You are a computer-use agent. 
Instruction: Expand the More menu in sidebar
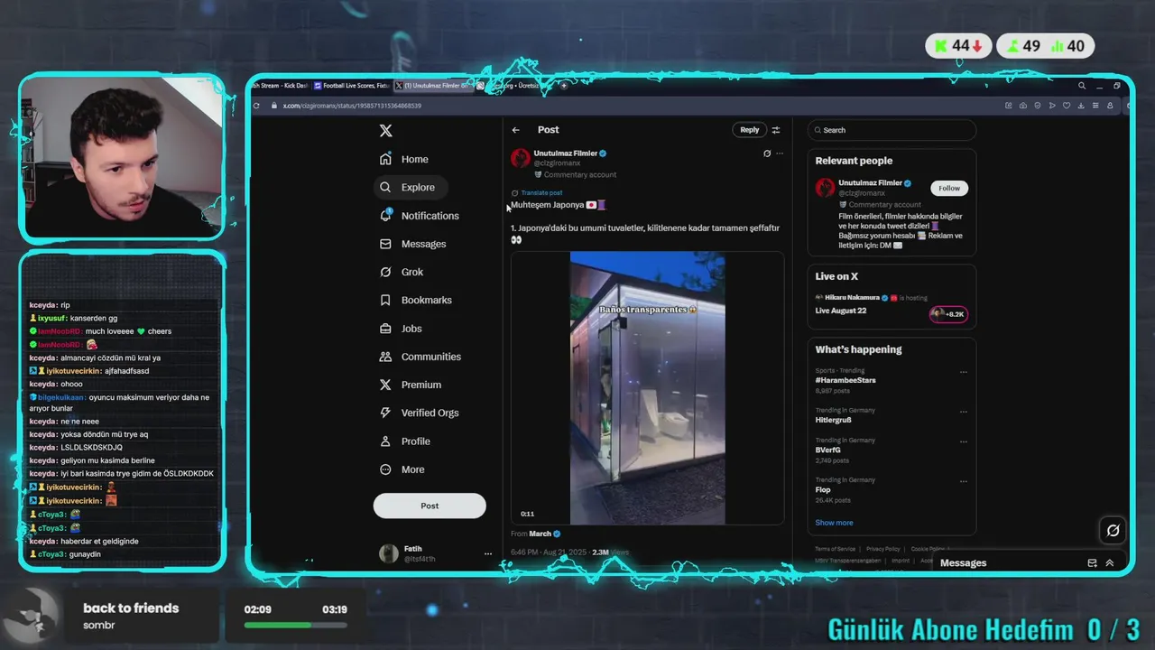(402, 469)
